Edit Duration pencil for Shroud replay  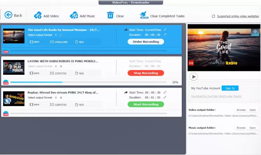point(165,97)
